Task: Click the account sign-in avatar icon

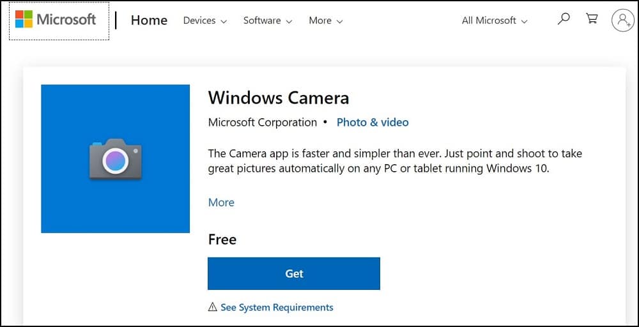Action: pos(622,20)
